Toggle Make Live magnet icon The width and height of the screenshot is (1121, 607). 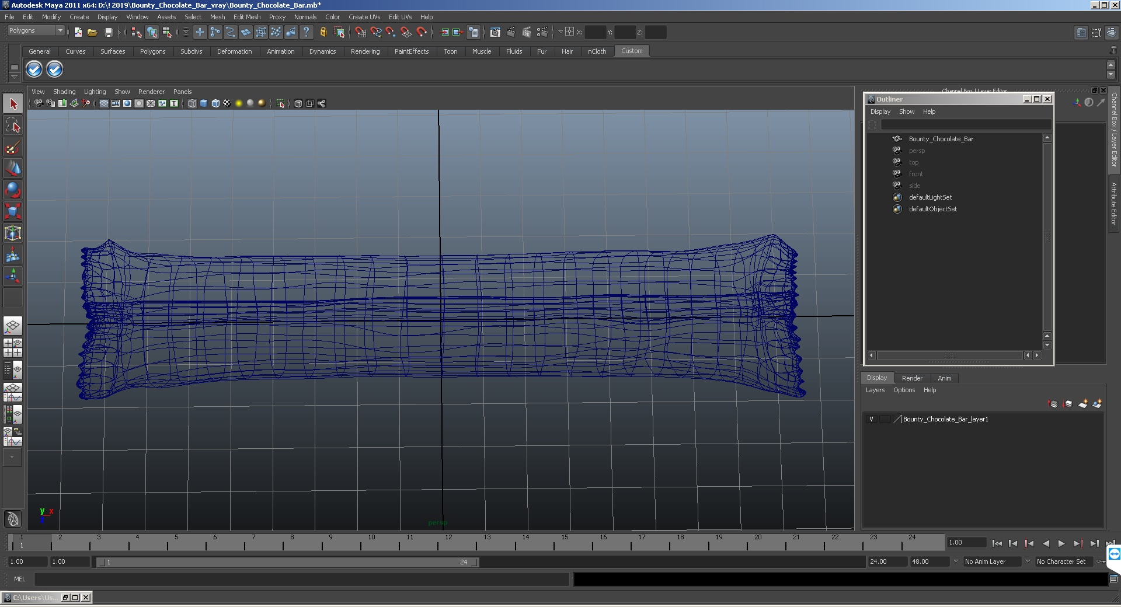(x=422, y=32)
